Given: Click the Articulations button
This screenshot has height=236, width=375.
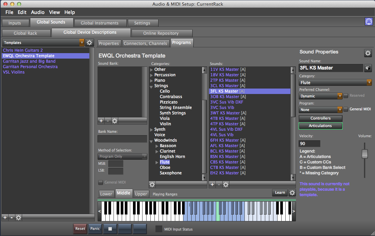Looking at the screenshot, I should (320, 126).
